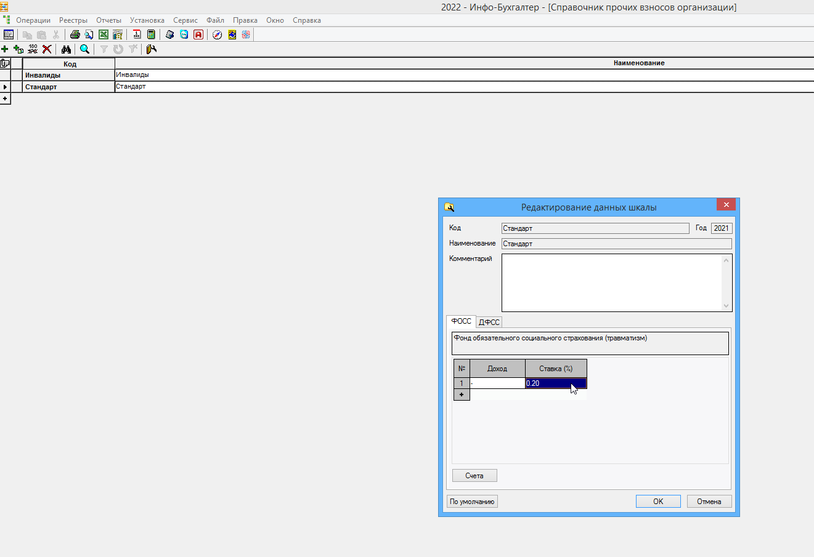The image size is (814, 557).
Task: Click the blue magnifying glass search icon
Action: (x=84, y=49)
